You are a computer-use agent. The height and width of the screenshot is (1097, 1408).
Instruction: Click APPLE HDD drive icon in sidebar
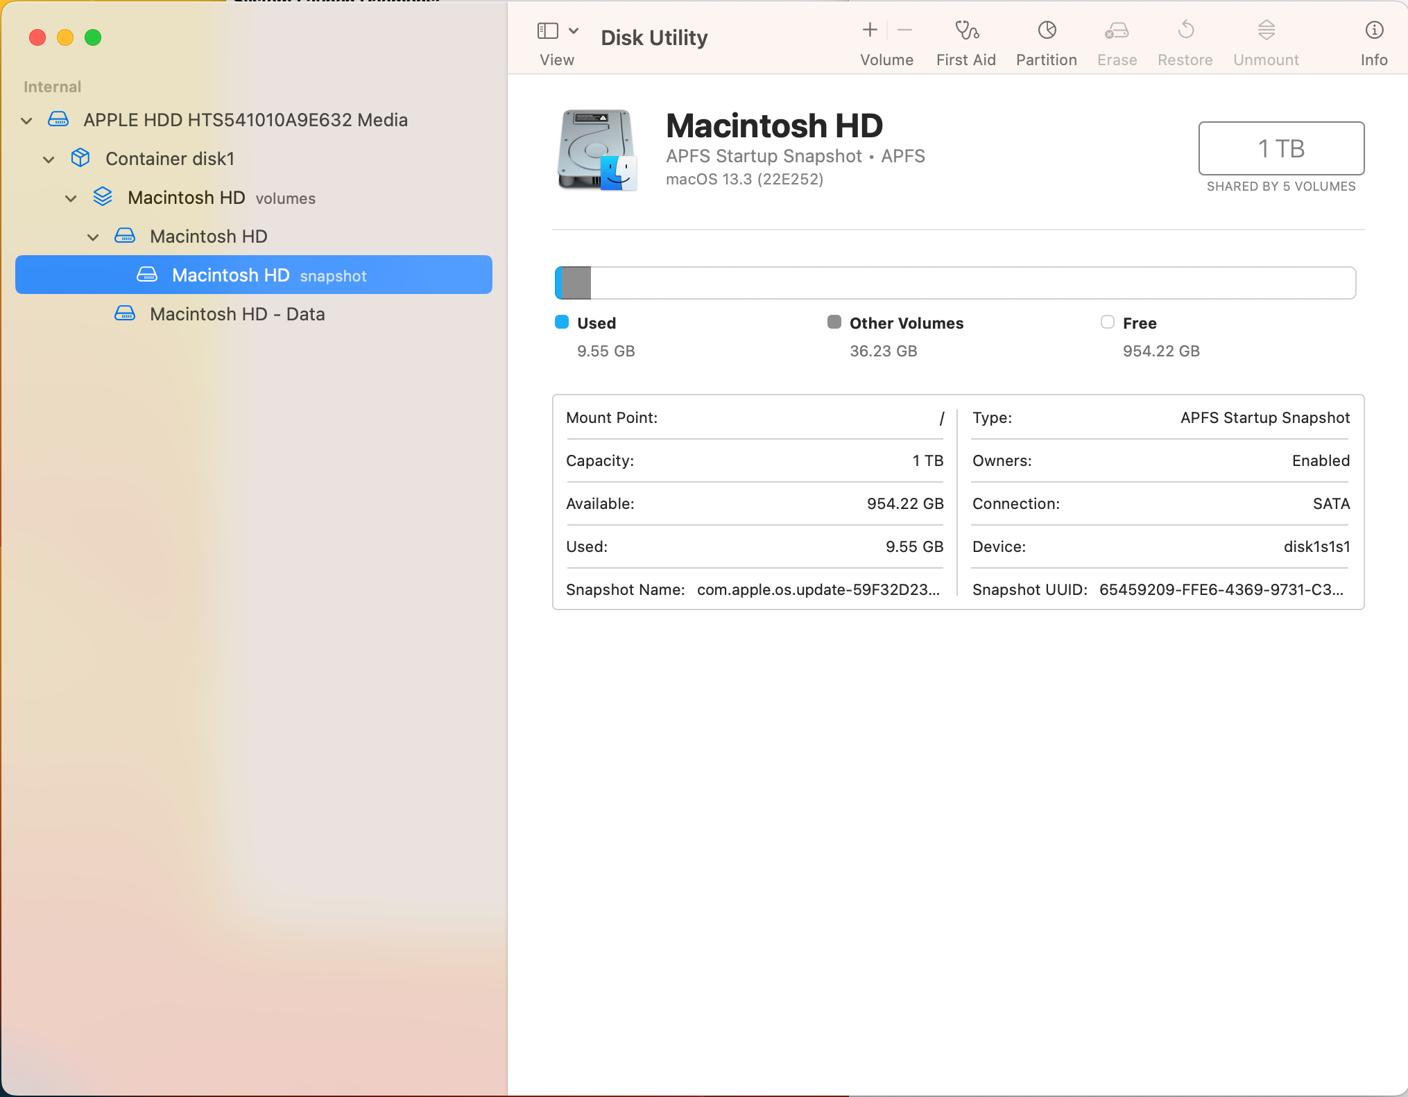pos(58,119)
